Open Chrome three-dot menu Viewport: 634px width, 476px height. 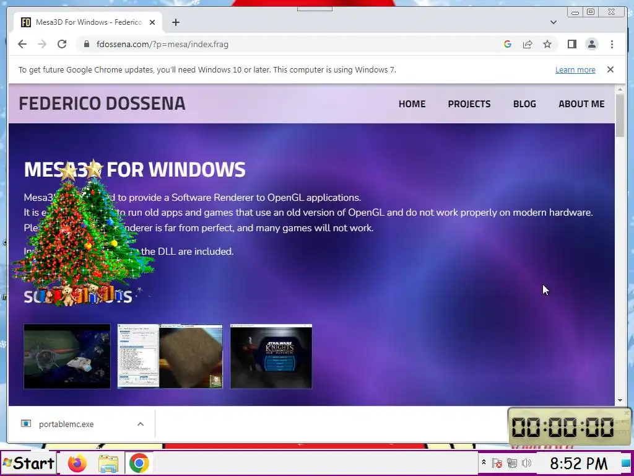pos(612,44)
